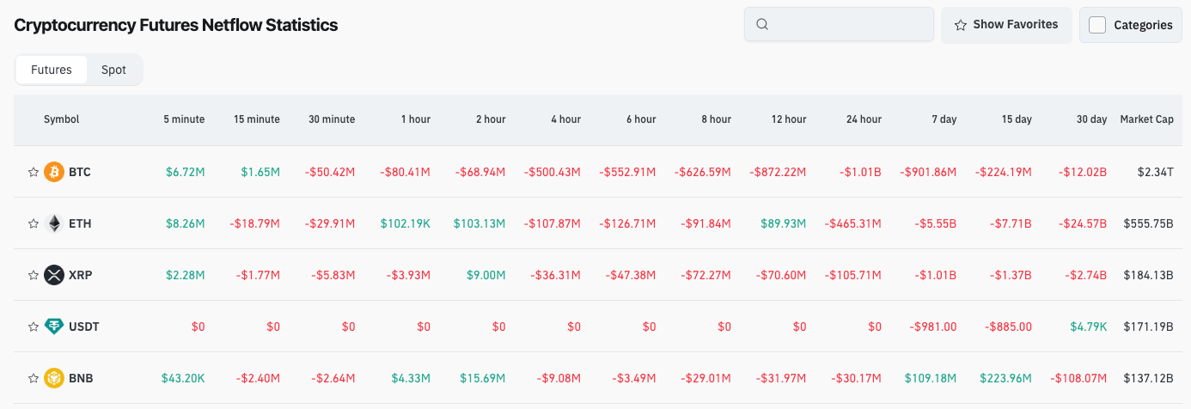
Task: Select BTC 4 hour value -$500.43M
Action: pos(553,172)
